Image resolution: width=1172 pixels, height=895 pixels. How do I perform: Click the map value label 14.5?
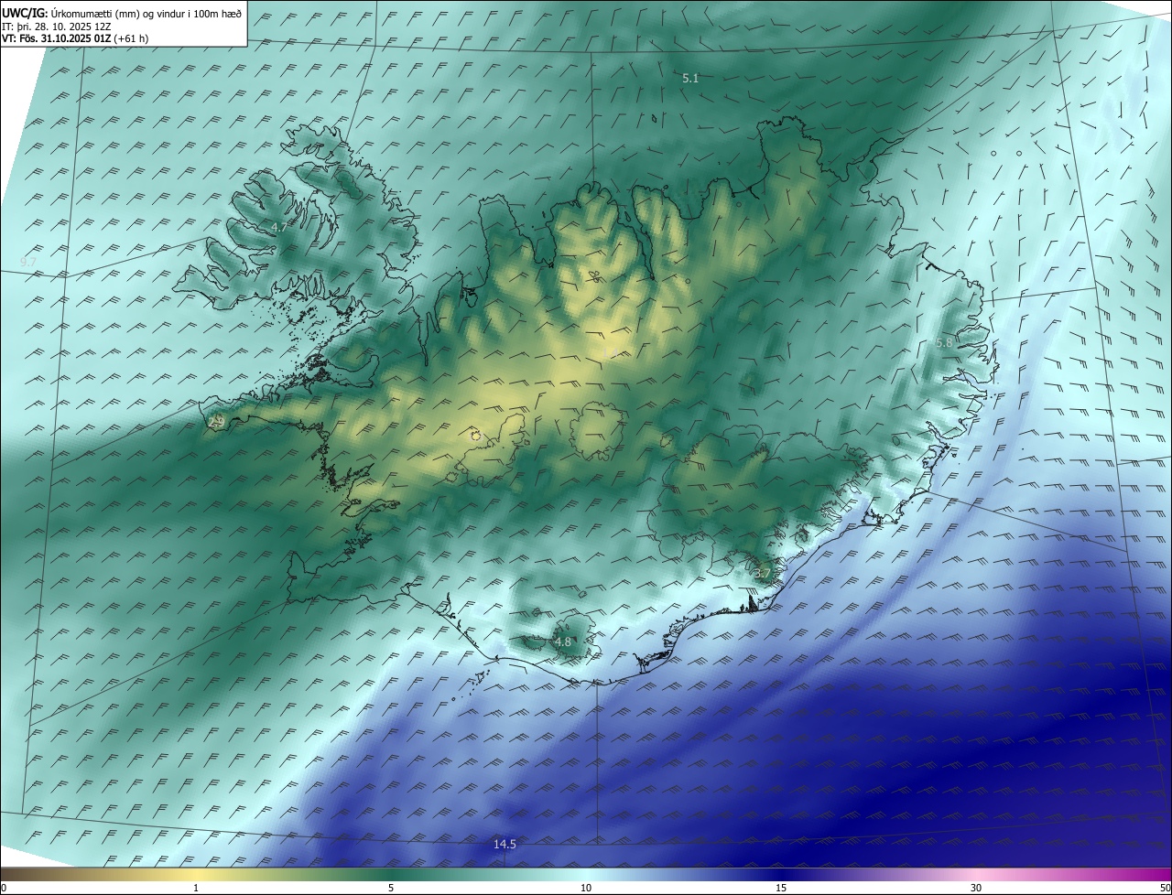[x=505, y=844]
